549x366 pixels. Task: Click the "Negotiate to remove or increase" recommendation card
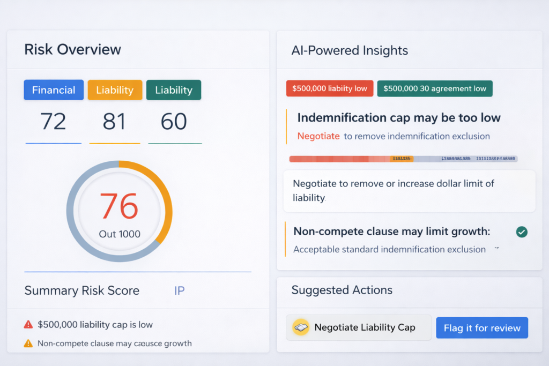409,191
